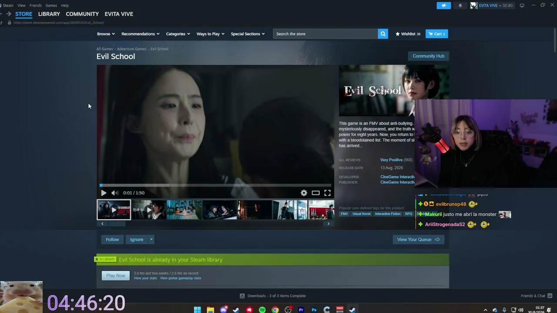Follow the Evil School game
The image size is (557, 313).
(x=112, y=240)
